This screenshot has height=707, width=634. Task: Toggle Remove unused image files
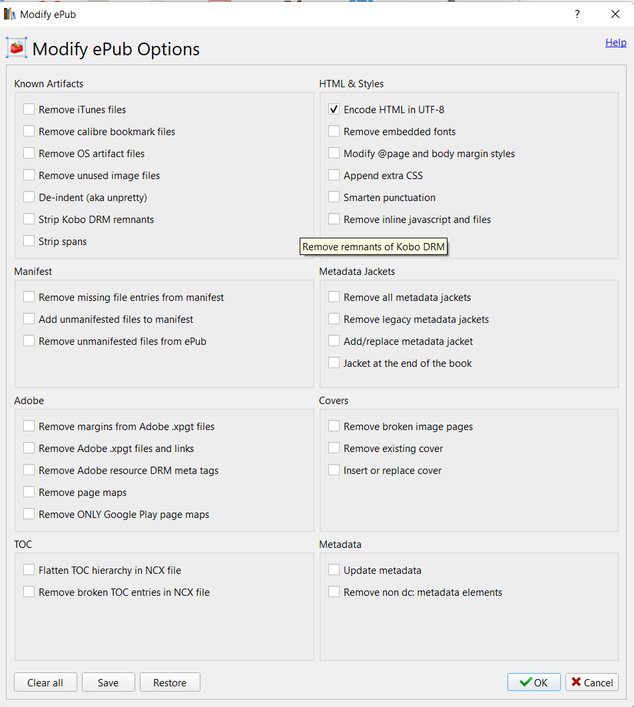coord(29,176)
